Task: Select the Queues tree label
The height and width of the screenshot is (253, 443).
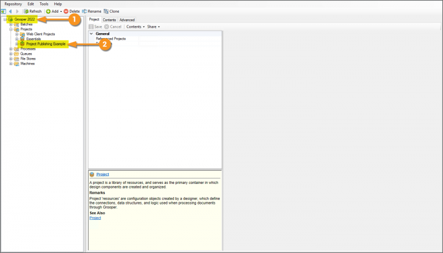Action: tap(26, 54)
